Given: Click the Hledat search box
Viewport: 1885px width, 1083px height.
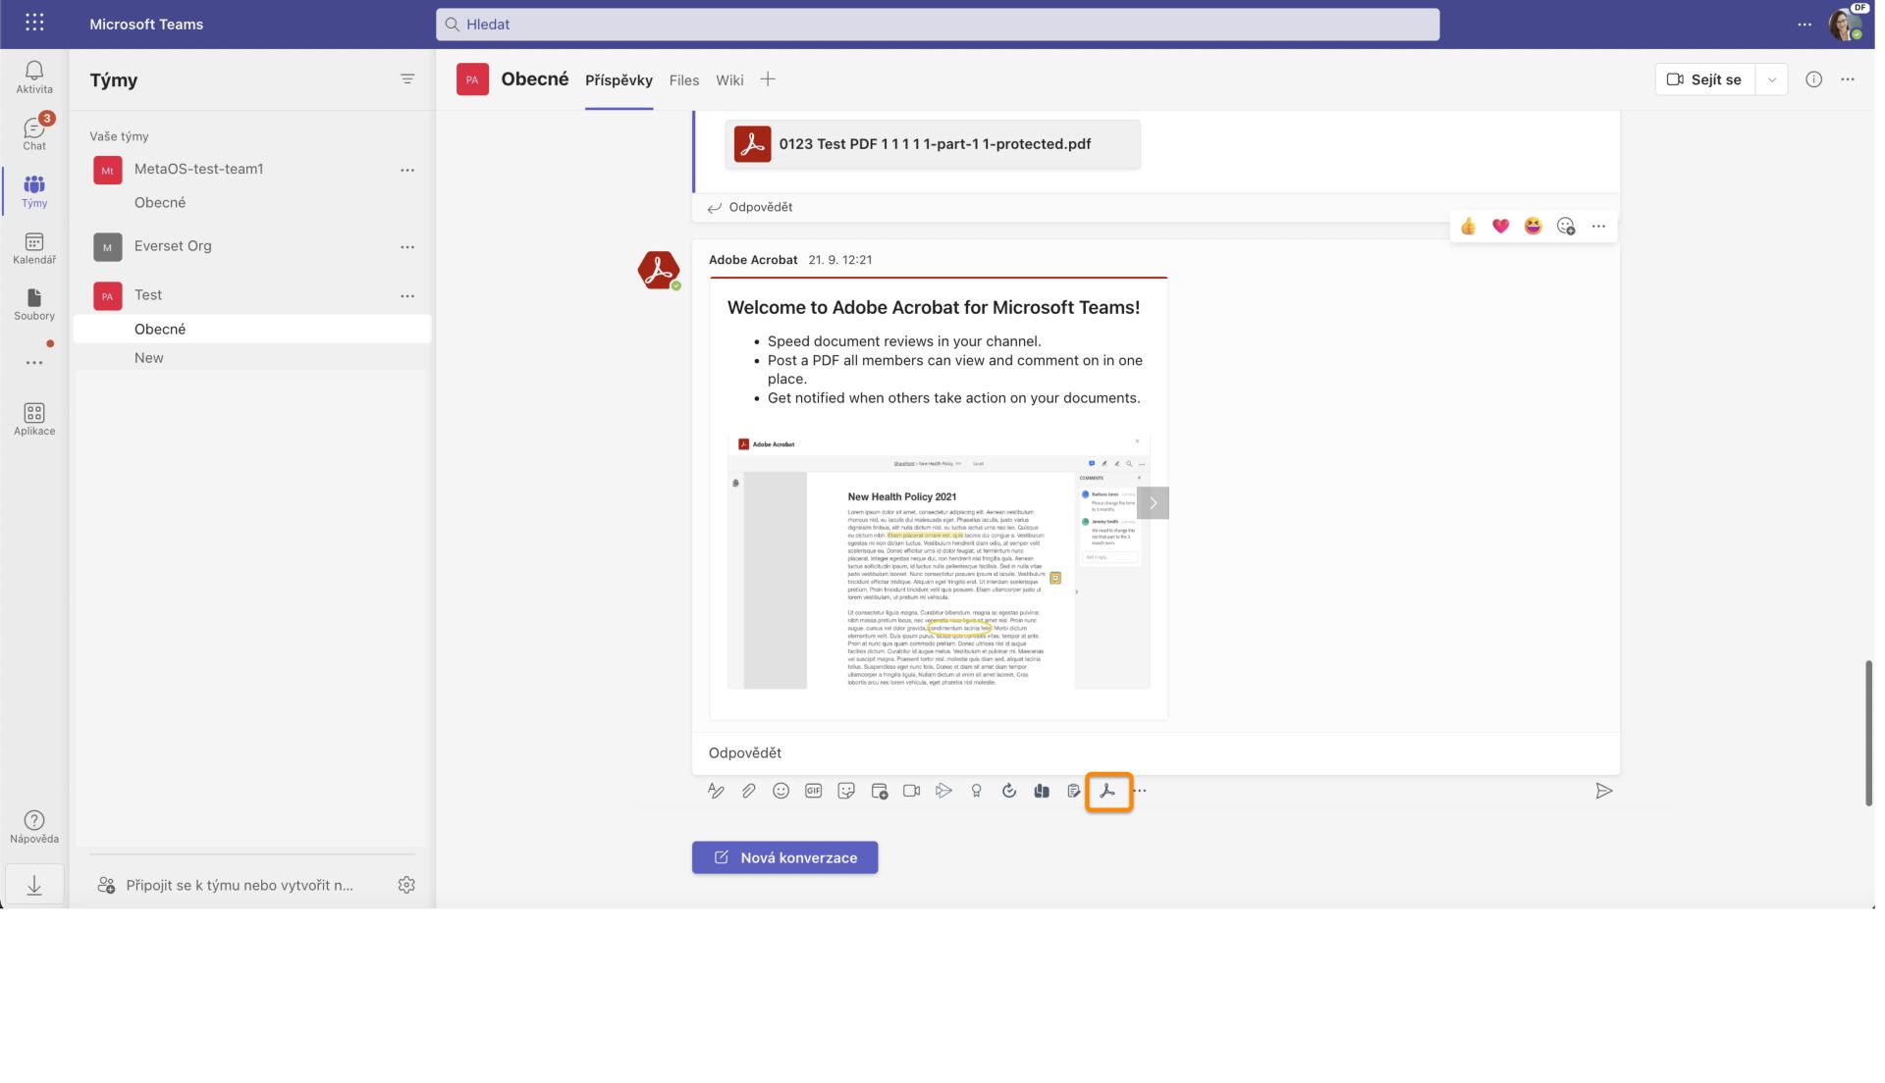Looking at the screenshot, I should point(938,25).
